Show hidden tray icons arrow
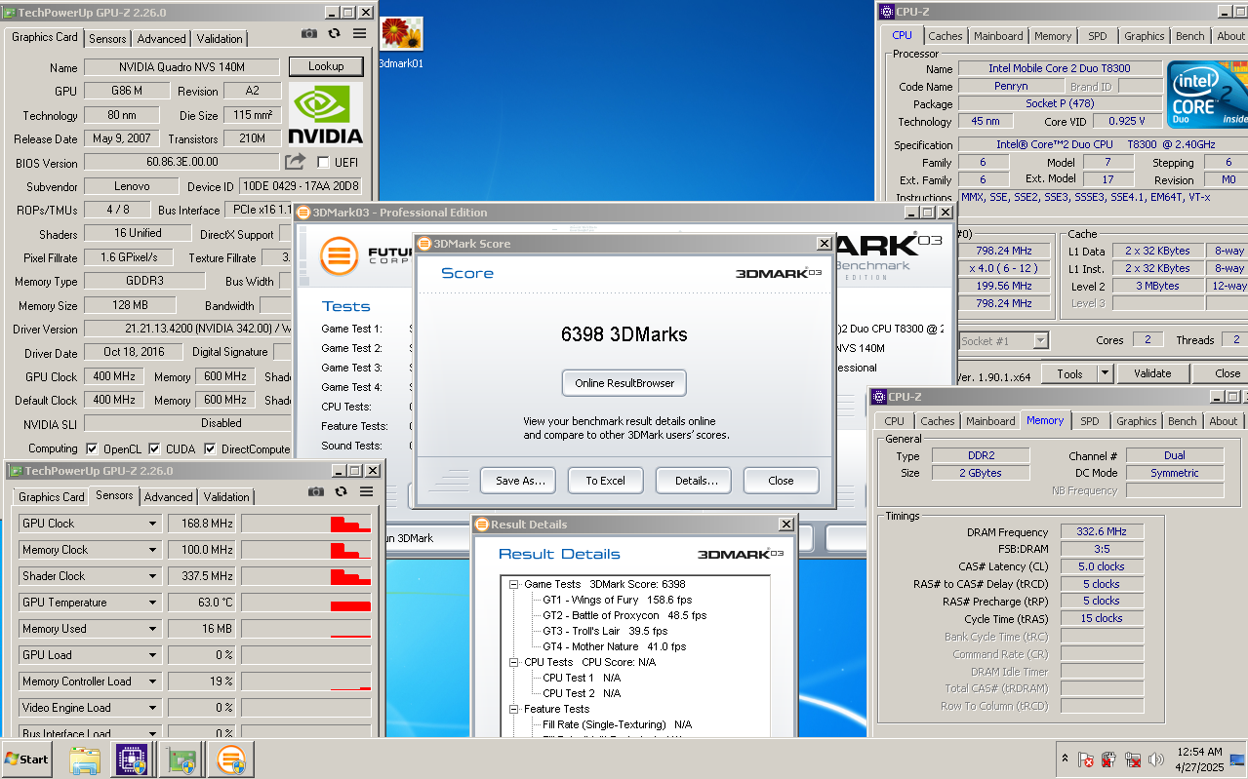The image size is (1248, 779). click(1064, 759)
